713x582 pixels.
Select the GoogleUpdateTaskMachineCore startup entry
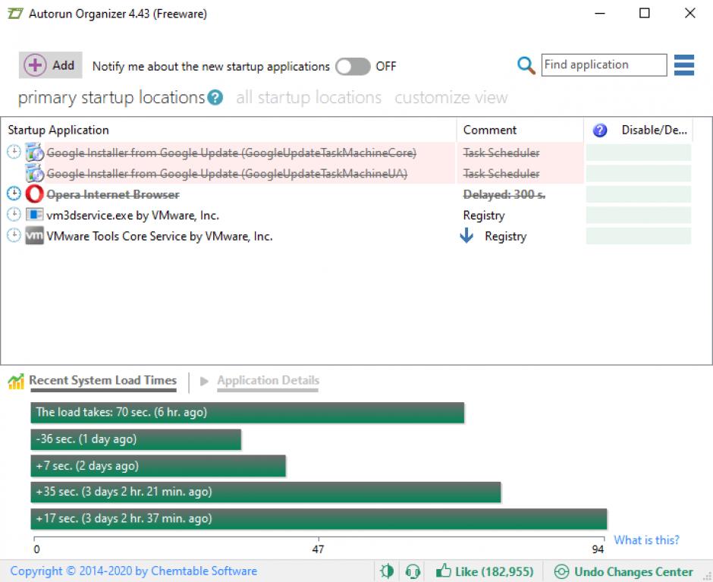(231, 153)
